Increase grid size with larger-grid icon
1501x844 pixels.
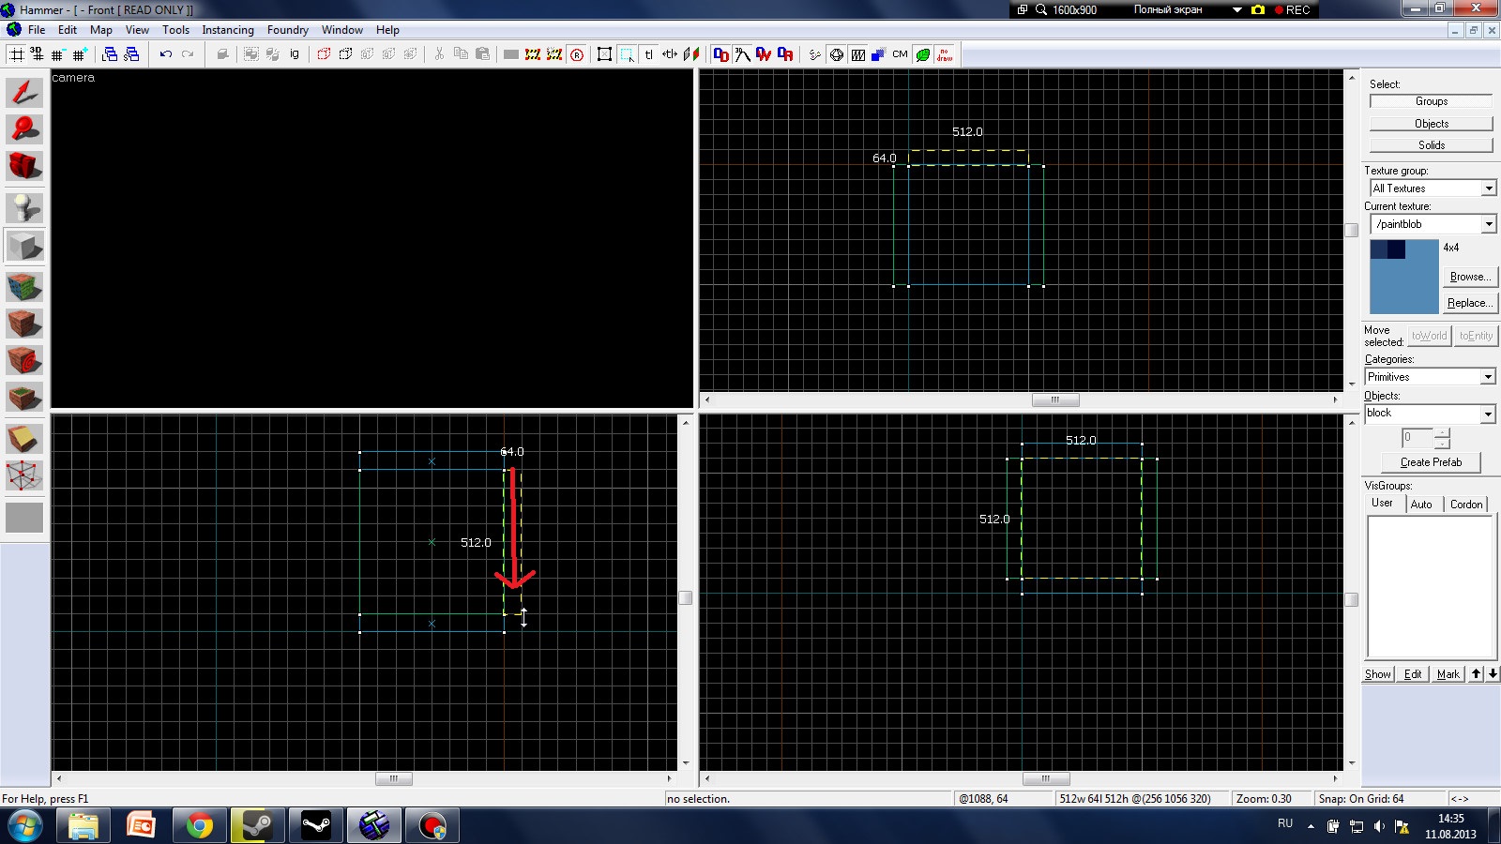pos(80,54)
